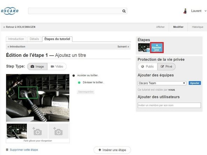
Task: Click the Accéder au boîtier text line
Action: click(88, 75)
